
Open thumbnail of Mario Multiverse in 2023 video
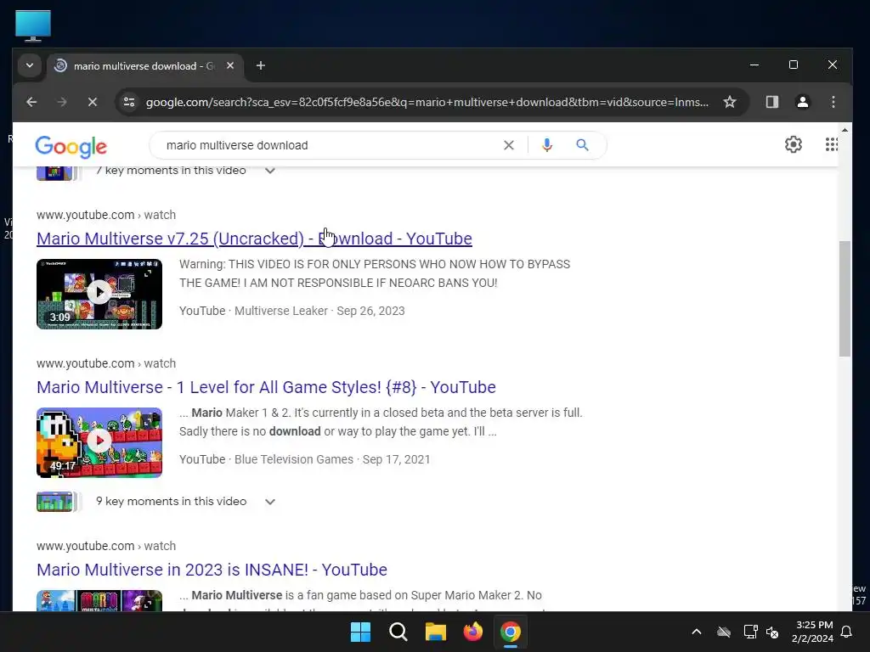99,600
